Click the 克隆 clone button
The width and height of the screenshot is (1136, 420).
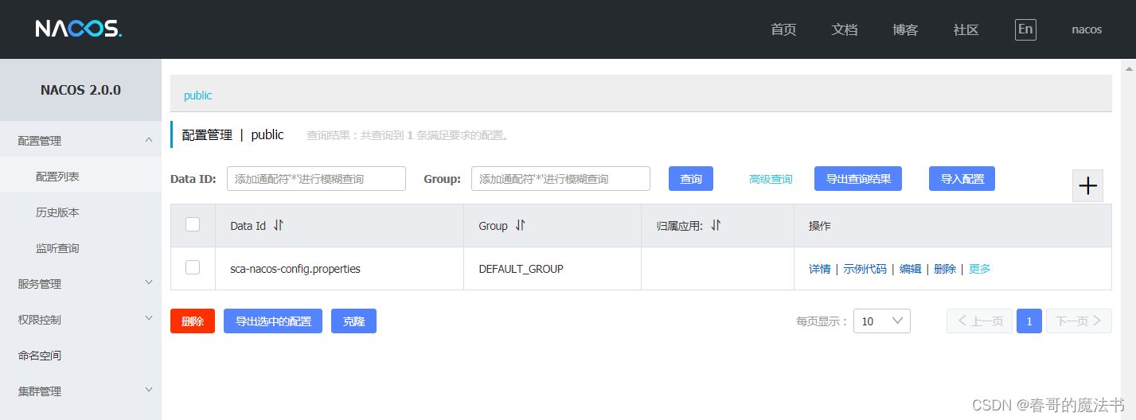tap(353, 321)
